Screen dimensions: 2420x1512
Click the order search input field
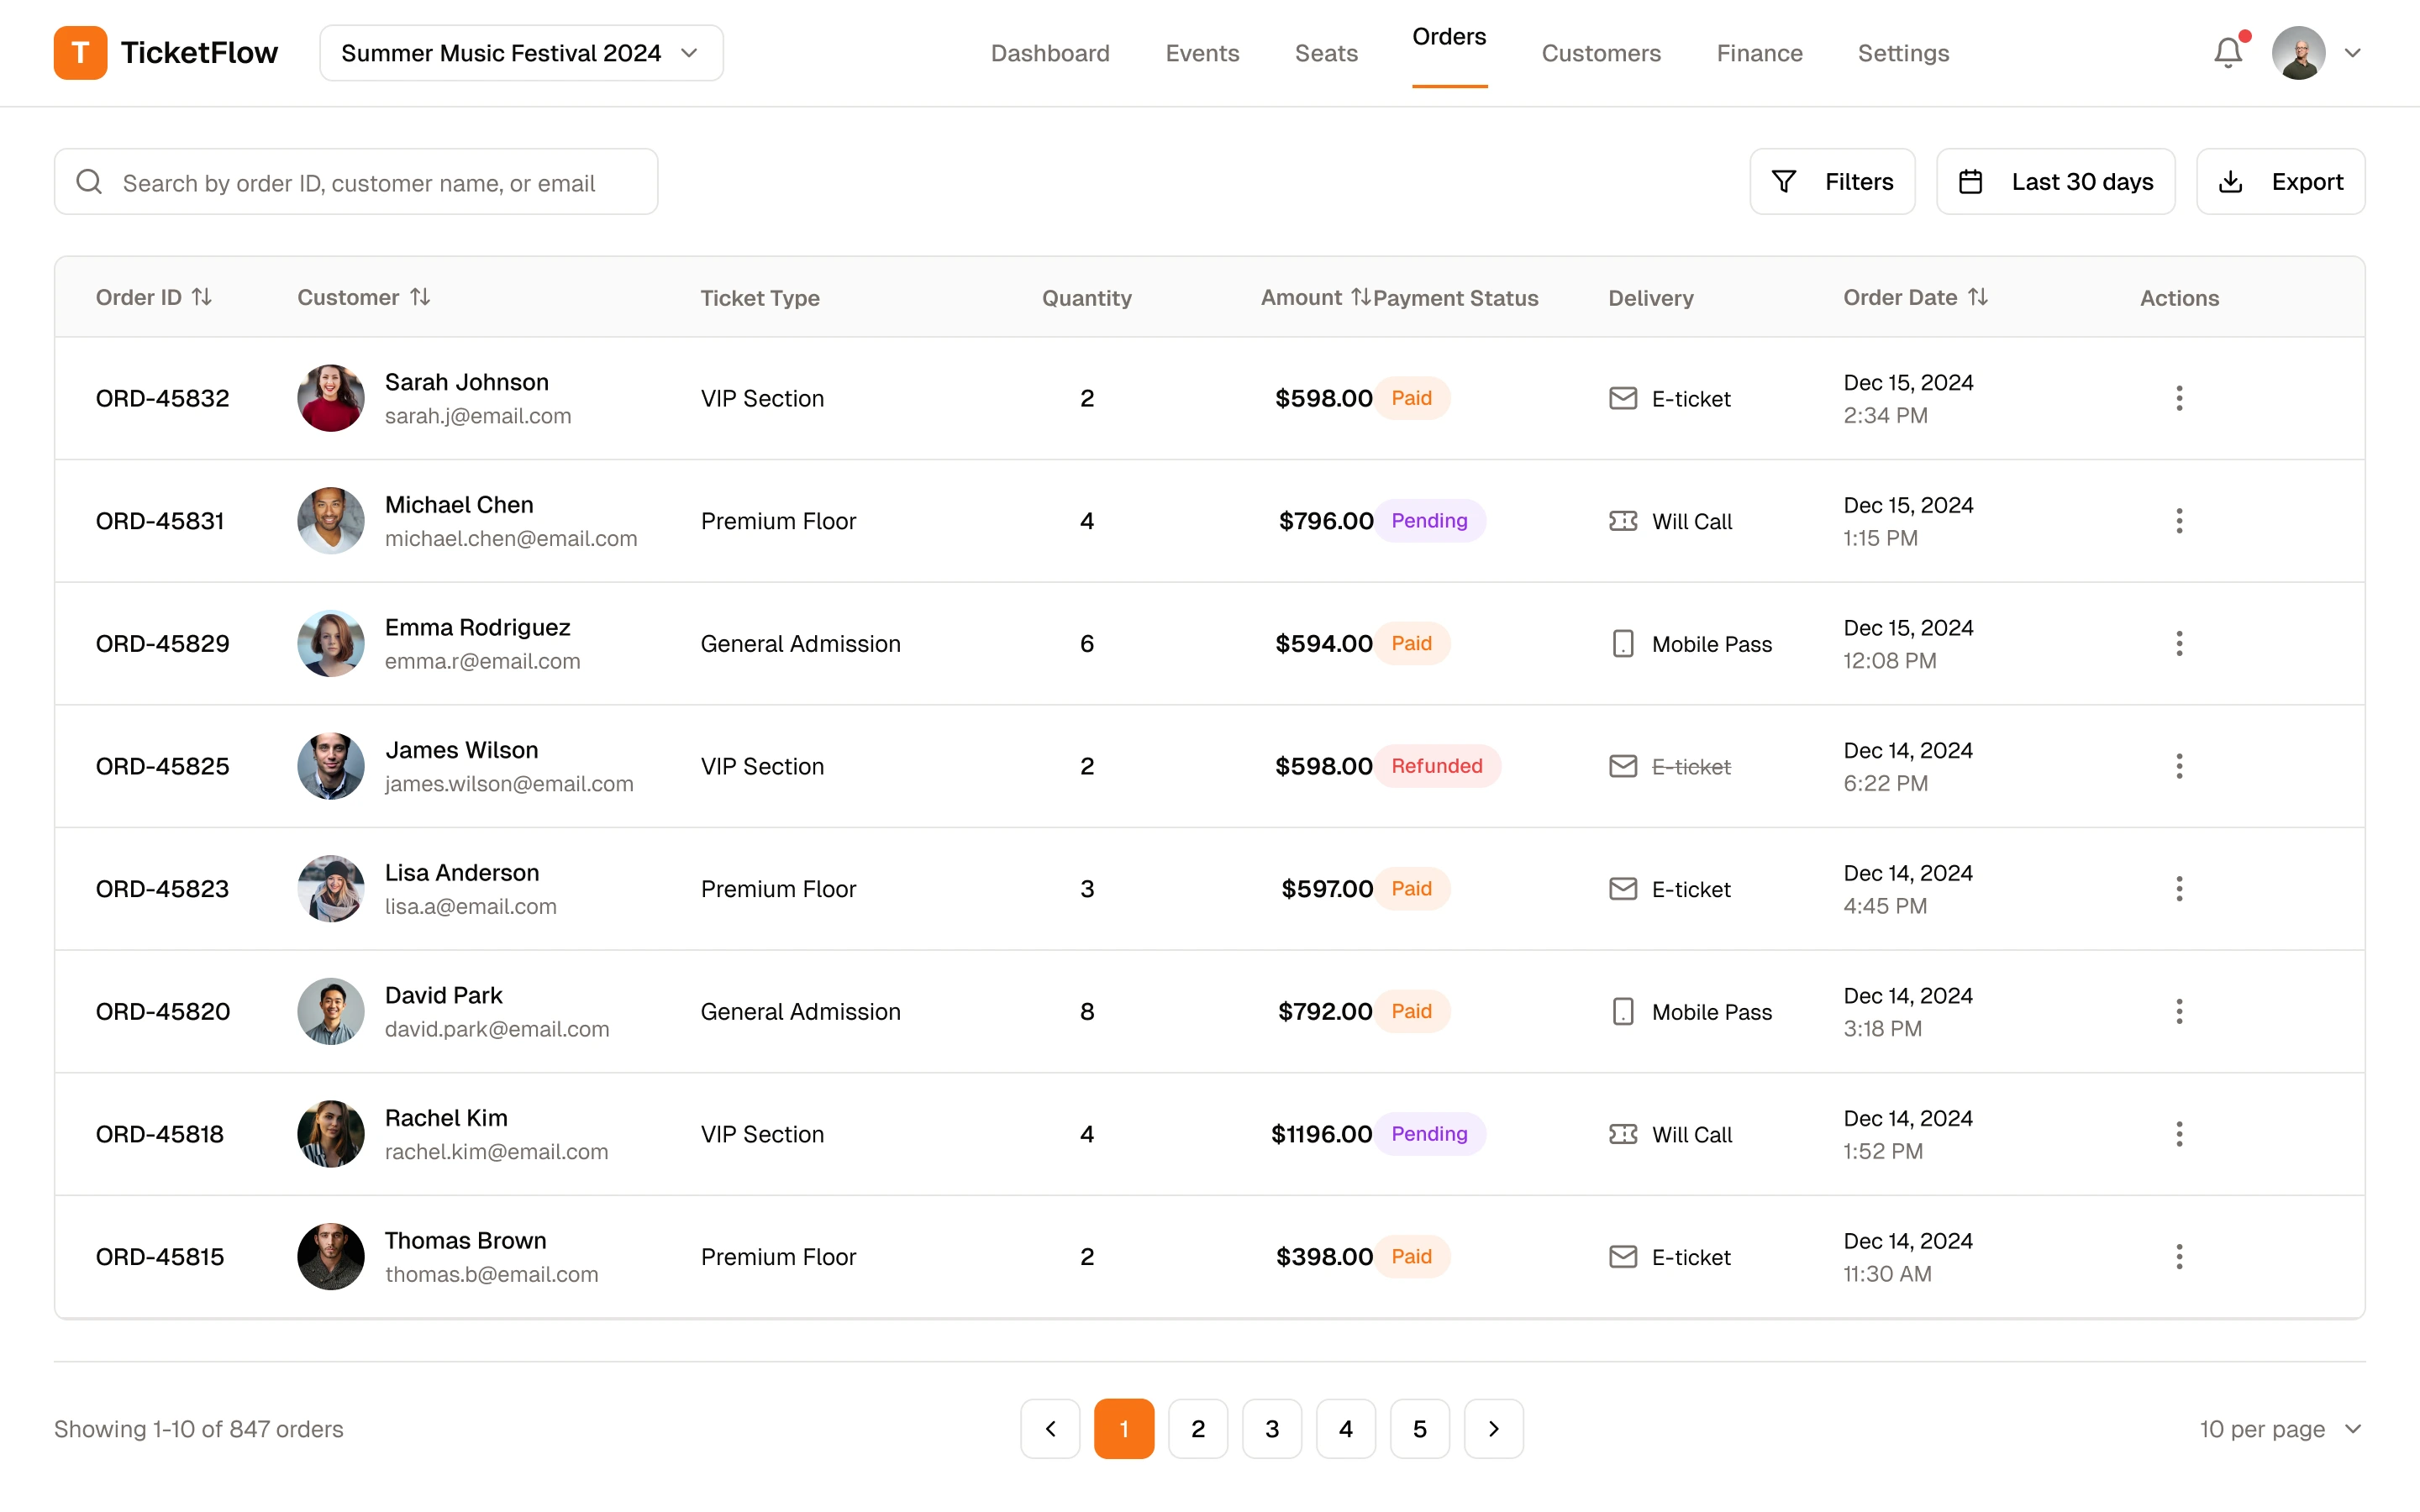(x=357, y=182)
